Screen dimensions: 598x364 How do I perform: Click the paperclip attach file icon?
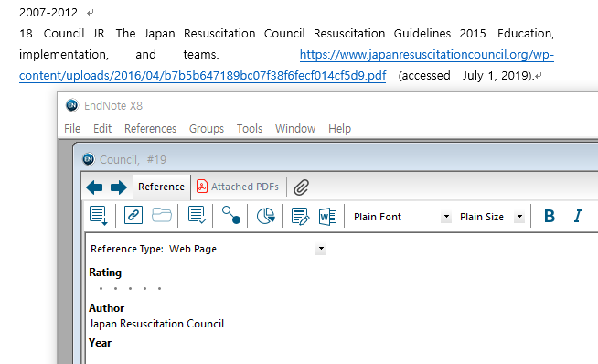pyautogui.click(x=302, y=187)
